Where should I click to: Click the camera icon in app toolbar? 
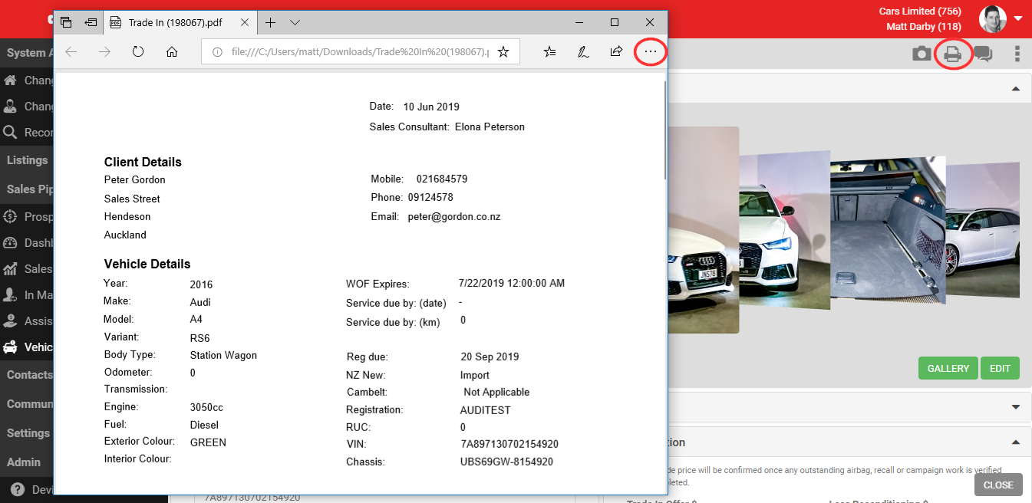922,54
